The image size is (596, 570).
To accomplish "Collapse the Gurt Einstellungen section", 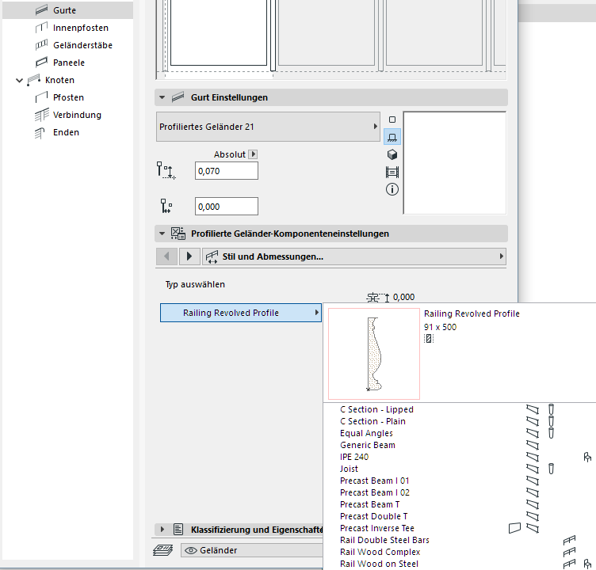I will pyautogui.click(x=162, y=97).
